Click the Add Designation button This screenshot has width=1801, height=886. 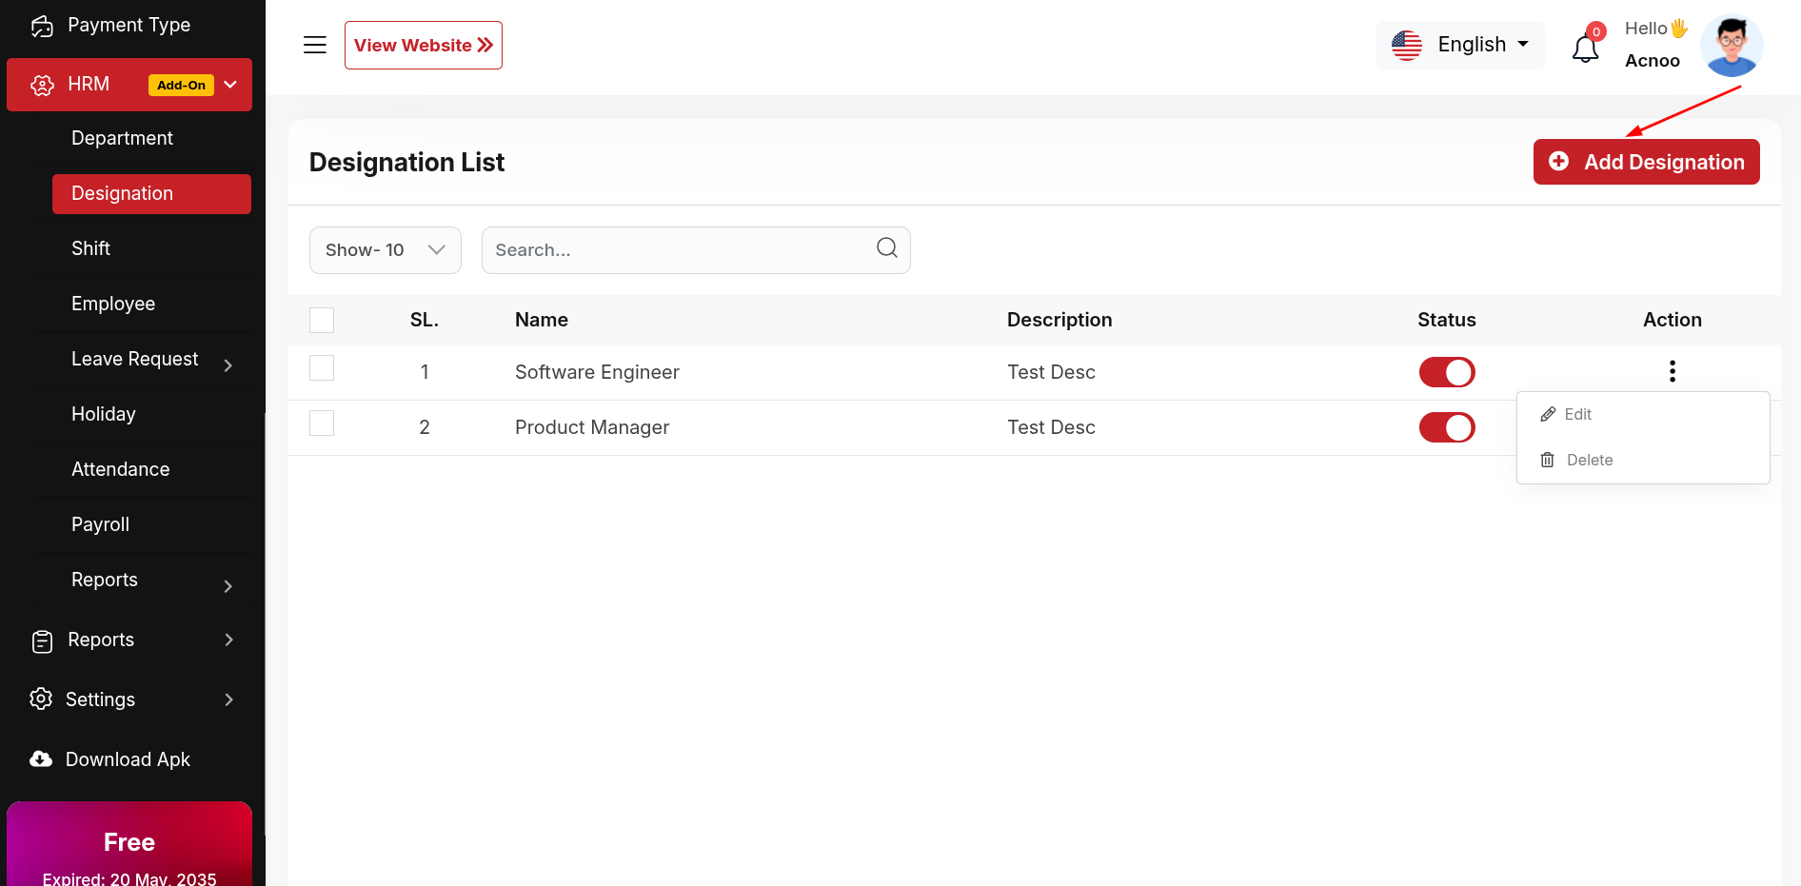[1646, 162]
